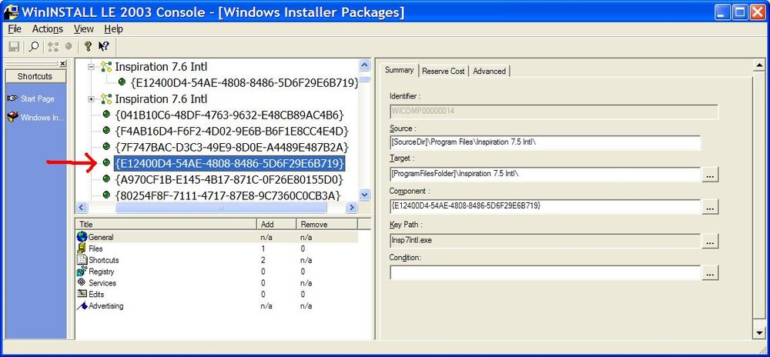The image size is (770, 357).
Task: Select the Registry row text
Action: point(101,272)
